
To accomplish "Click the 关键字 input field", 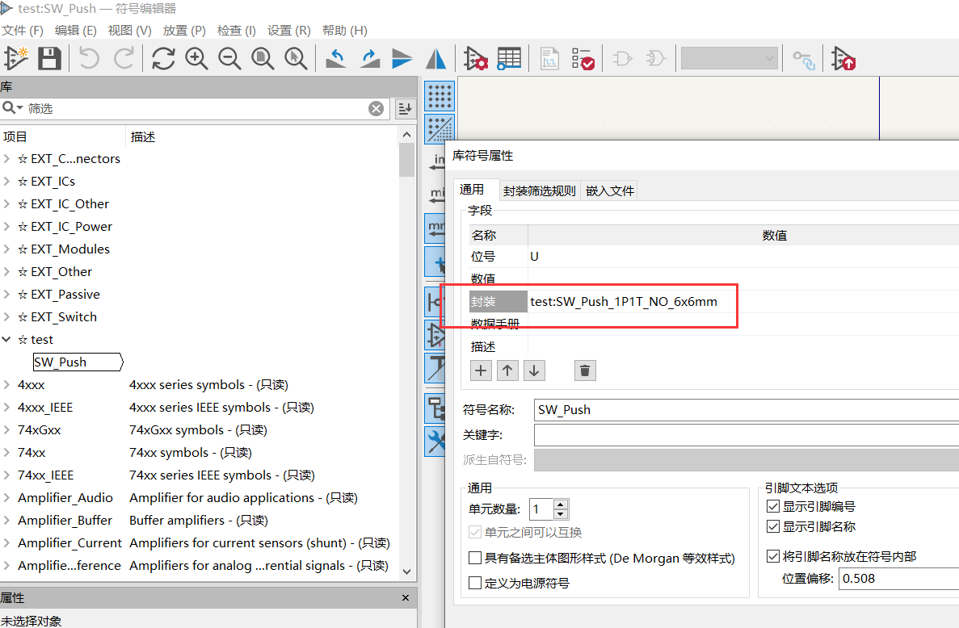I will click(743, 435).
